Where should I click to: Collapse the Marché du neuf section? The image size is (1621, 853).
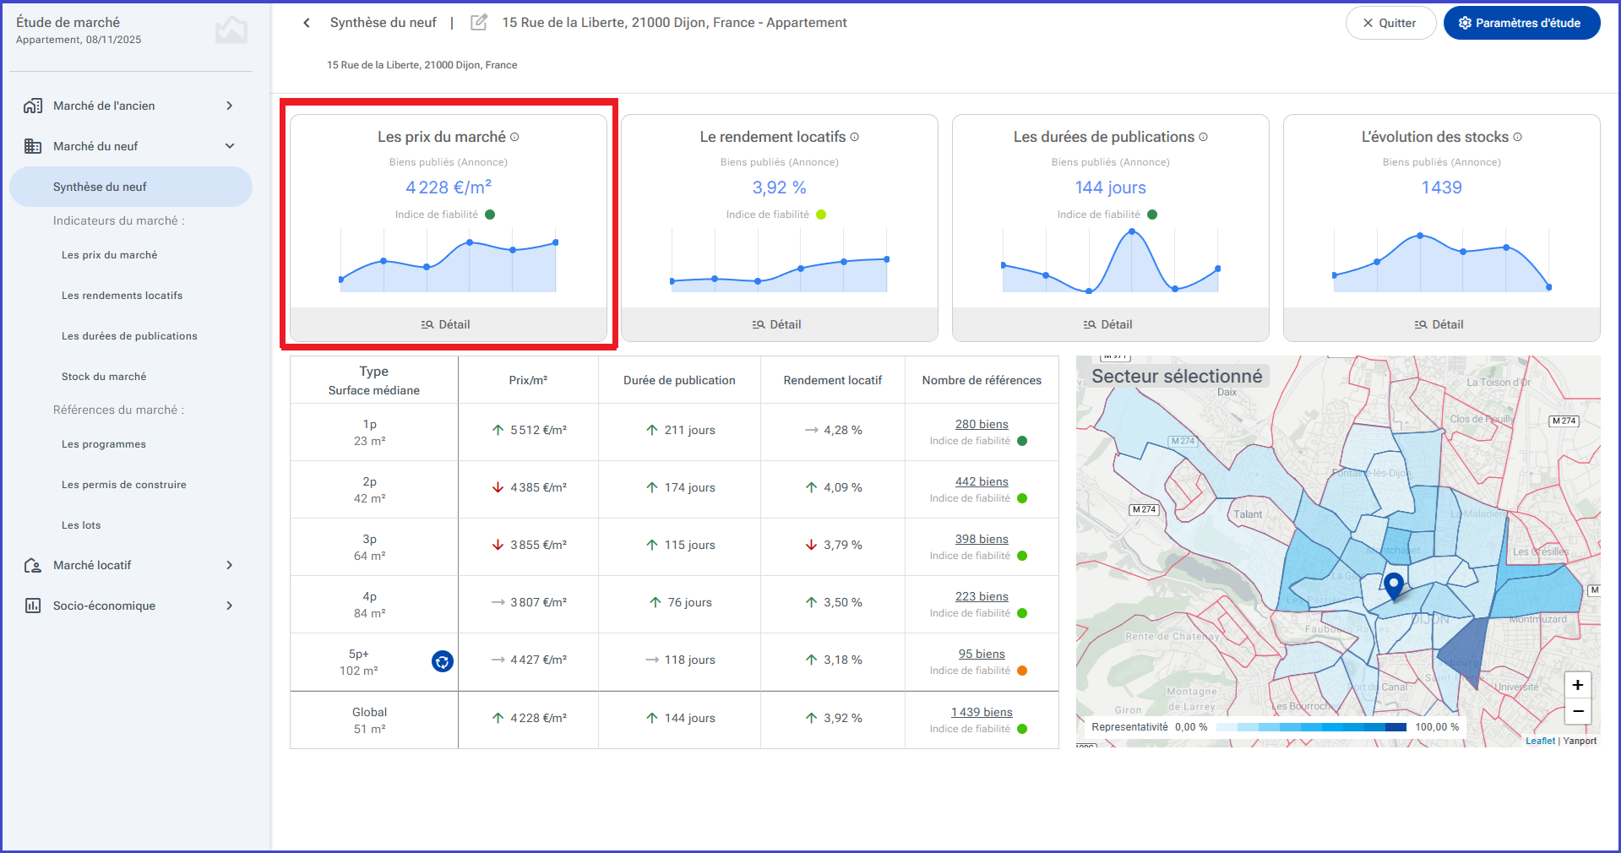click(x=229, y=146)
